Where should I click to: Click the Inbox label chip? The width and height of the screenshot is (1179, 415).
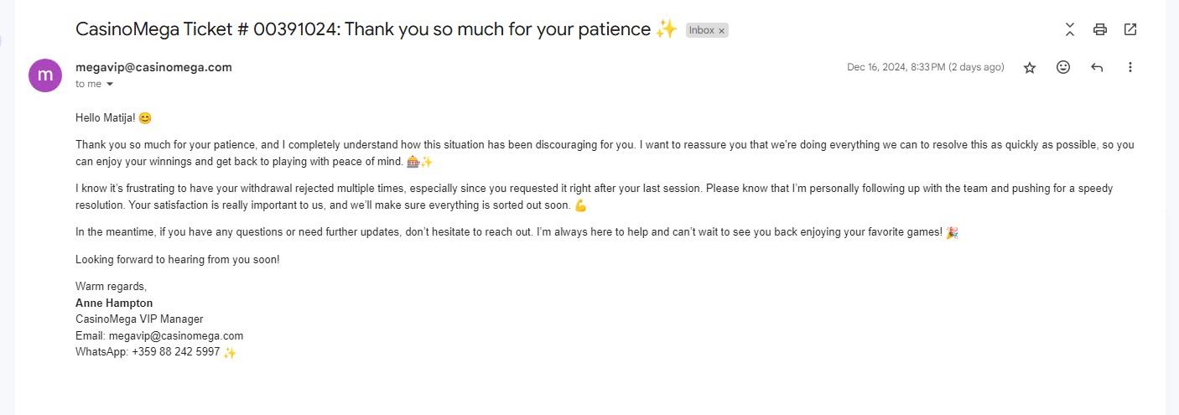coord(701,30)
